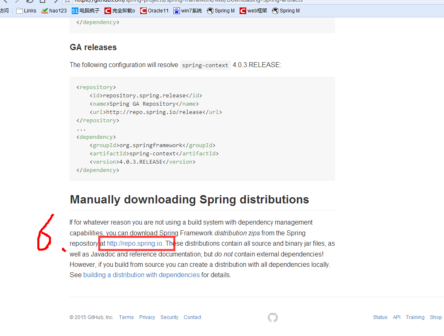Viewport: 444px width, 336px height.
Task: Click the browser address bar URL
Action: click(x=189, y=1)
